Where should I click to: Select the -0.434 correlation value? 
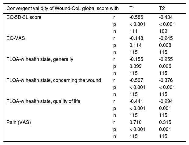coord(165,17)
